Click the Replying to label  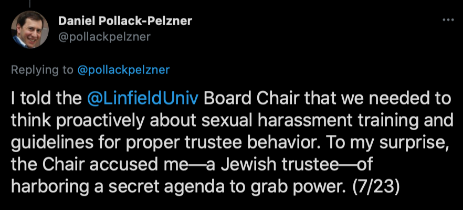pos(41,70)
